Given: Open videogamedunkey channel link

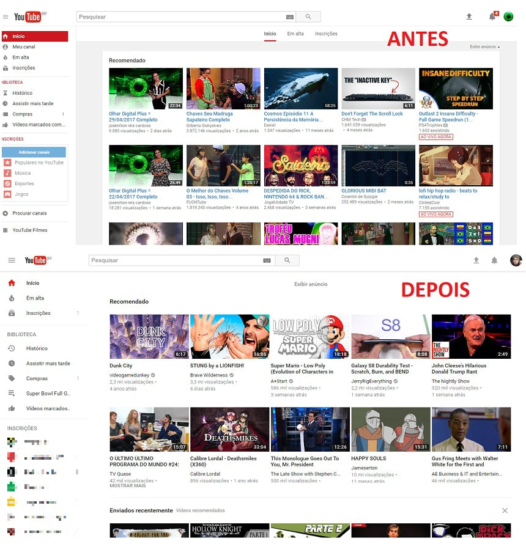Looking at the screenshot, I should tap(130, 375).
